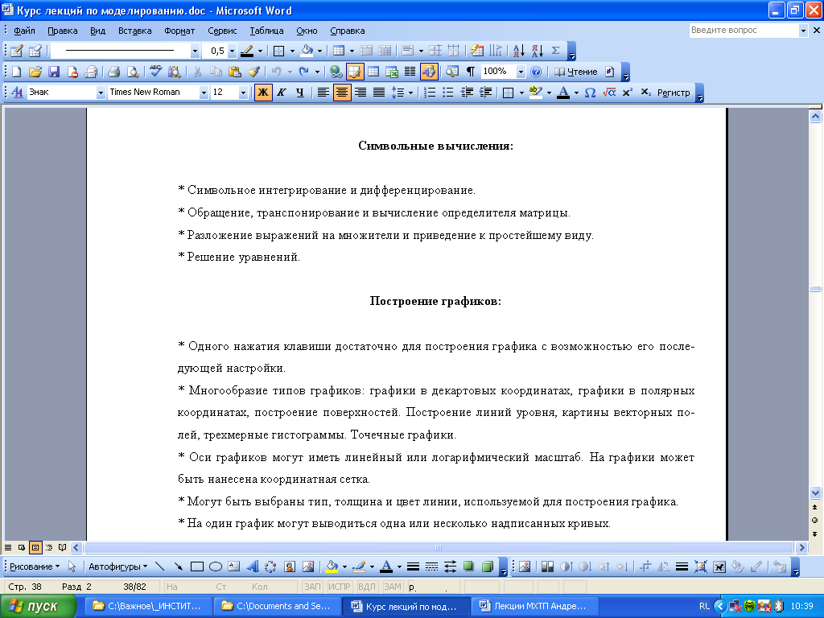
Task: Toggle underline formatting (Ч)
Action: tap(300, 93)
